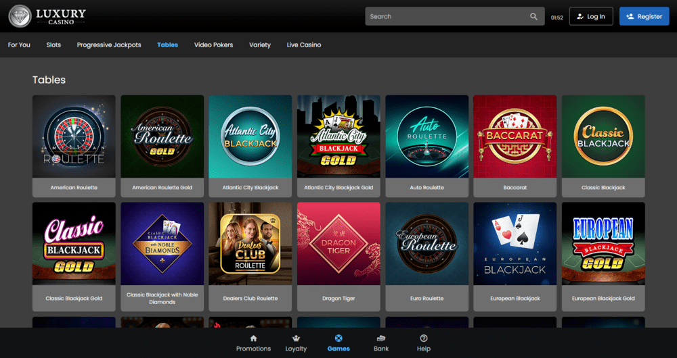The height and width of the screenshot is (358, 677).
Task: Click in the Search field
Action: (x=455, y=16)
